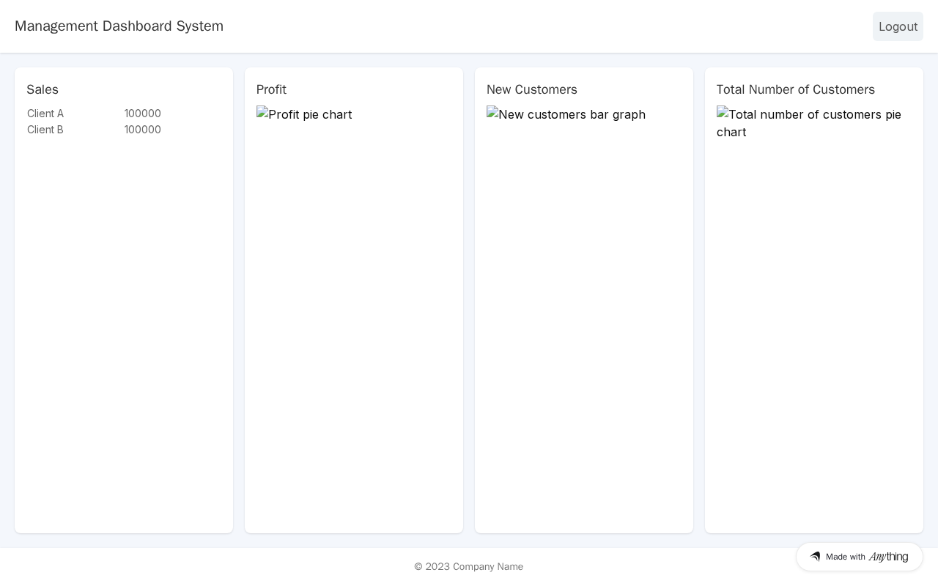Image resolution: width=938 pixels, height=586 pixels.
Task: Click the 'Profit pie chart' alt text
Action: [311, 115]
